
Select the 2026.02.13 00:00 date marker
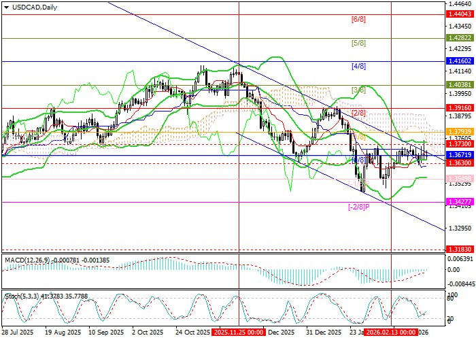[392, 333]
